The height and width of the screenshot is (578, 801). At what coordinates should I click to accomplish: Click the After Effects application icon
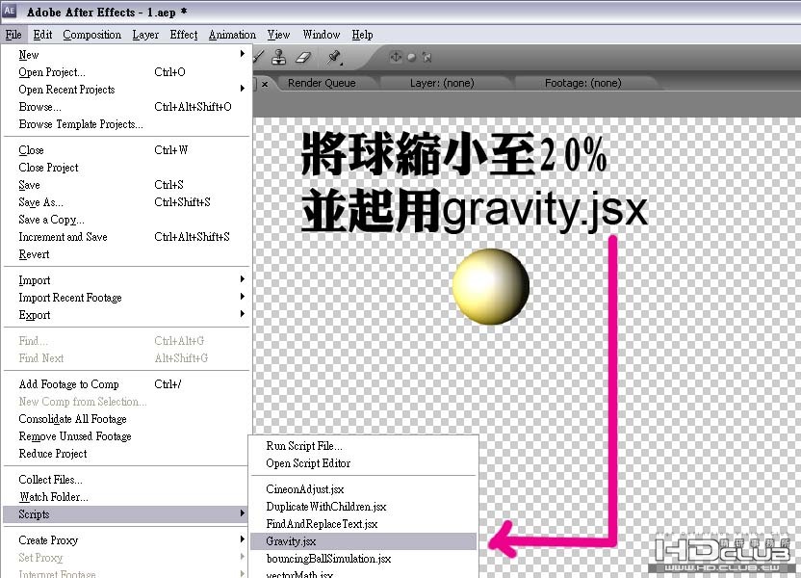10,11
